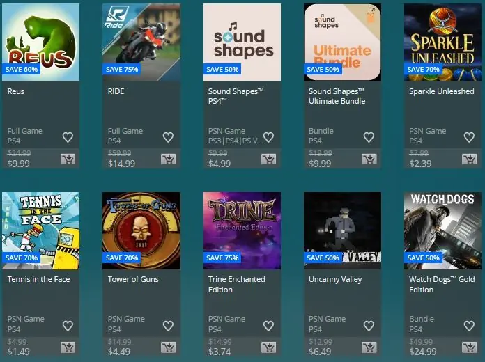485x362 pixels.
Task: Select the Sound Shapes Ultimate Bundle cover
Action: coord(342,42)
